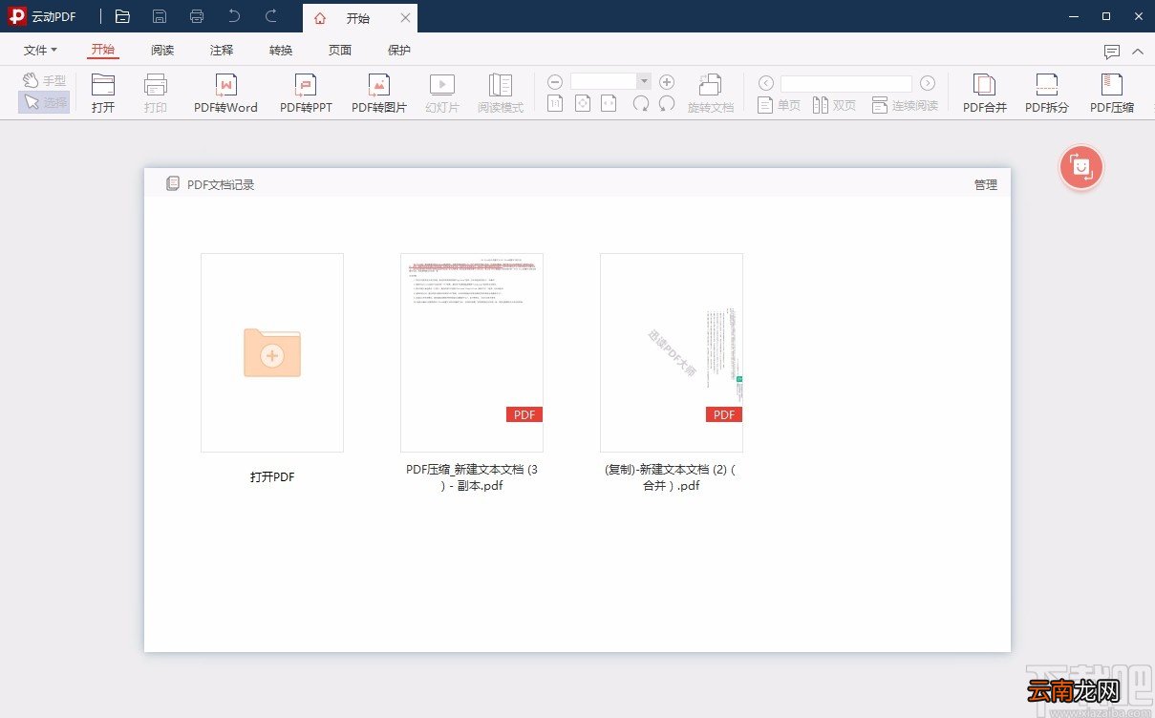
Task: Click the undo arrow in title bar
Action: point(234,16)
